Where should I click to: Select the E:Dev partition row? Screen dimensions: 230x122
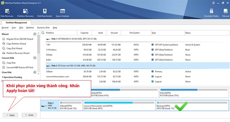pos(137,60)
